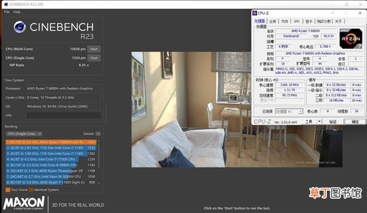This screenshot has height=213, width=367.
Task: Start the CPU (Single Core) test
Action: click(94, 58)
